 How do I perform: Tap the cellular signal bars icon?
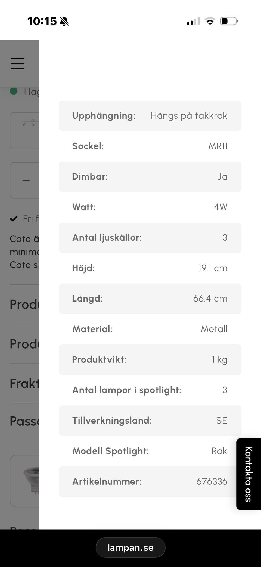[193, 21]
